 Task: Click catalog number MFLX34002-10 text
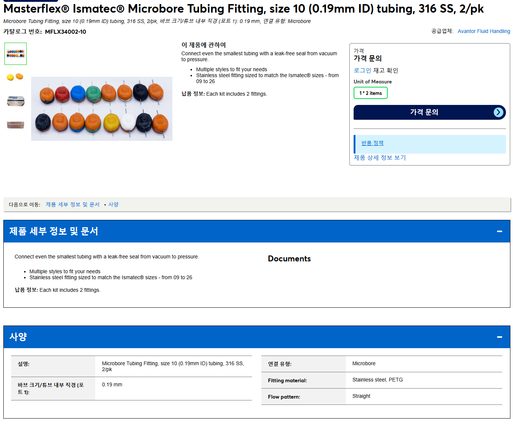pyautogui.click(x=66, y=32)
